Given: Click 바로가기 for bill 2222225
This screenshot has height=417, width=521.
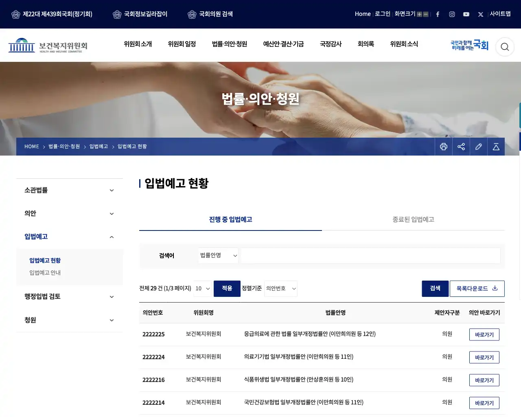Looking at the screenshot, I should click(484, 335).
